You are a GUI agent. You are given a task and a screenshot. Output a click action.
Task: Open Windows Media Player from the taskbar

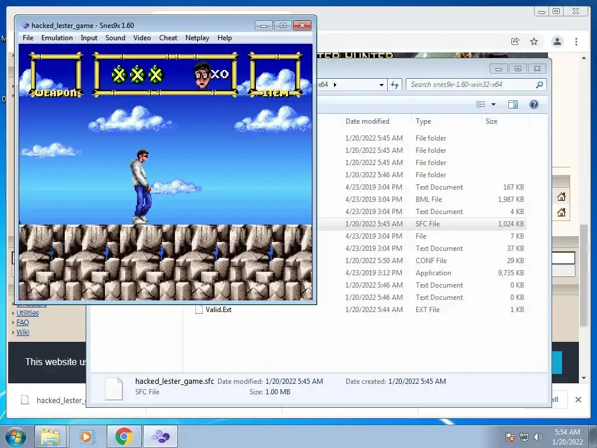coord(86,436)
